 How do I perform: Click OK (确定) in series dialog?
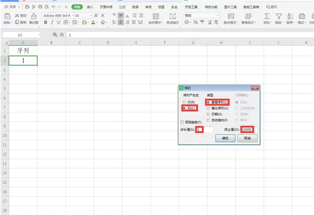click(x=225, y=138)
